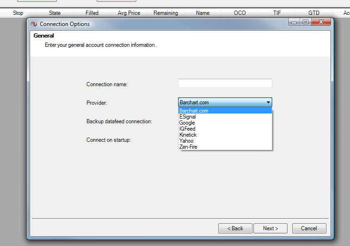Image resolution: width=350 pixels, height=246 pixels.
Task: Select Yahoo in the provider list
Action: tap(225, 141)
